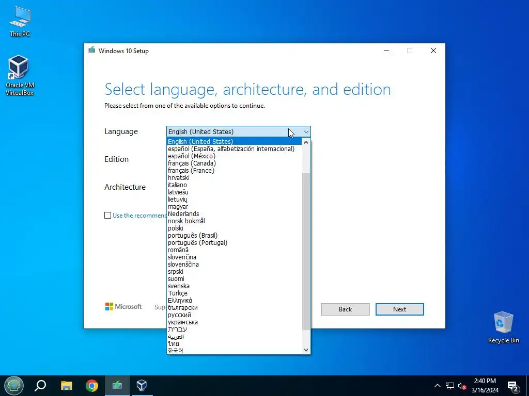Select English (United States) in list

tap(235, 141)
